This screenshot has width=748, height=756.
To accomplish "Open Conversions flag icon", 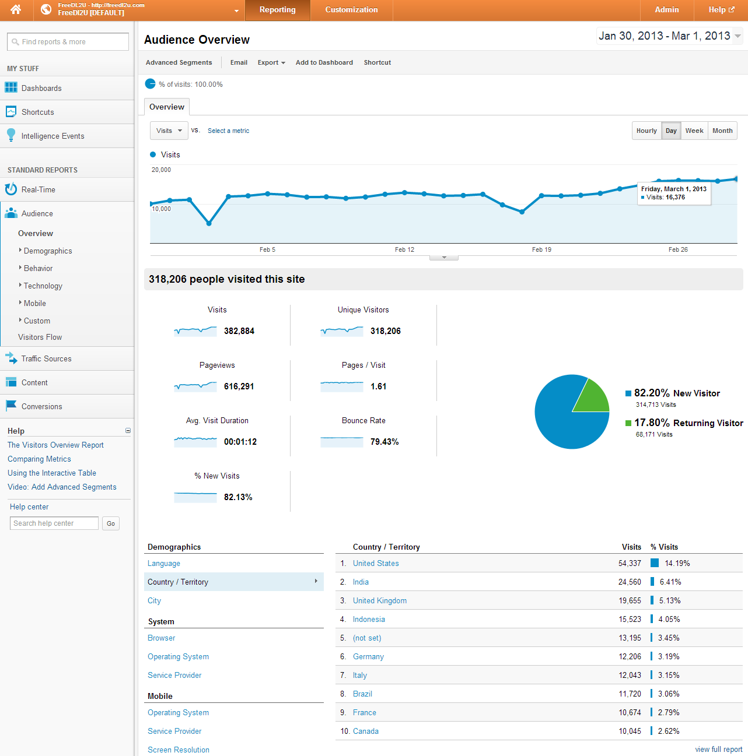I will pos(11,406).
